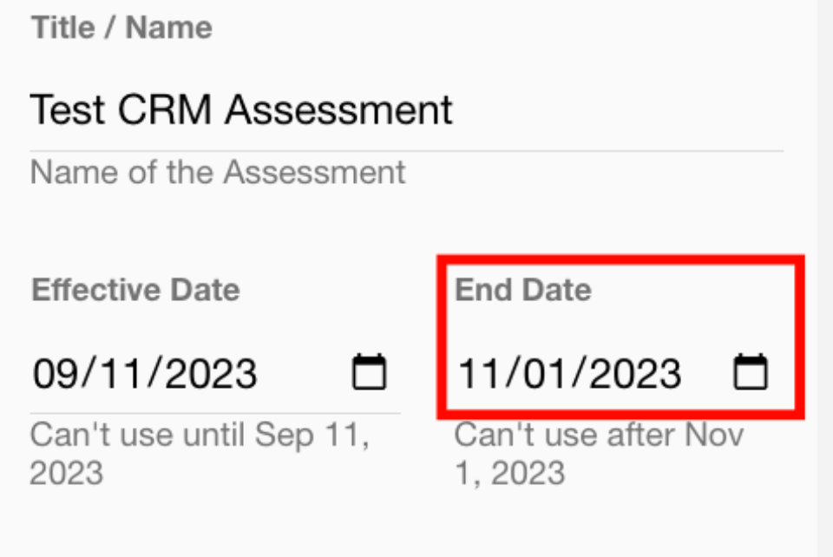Open the Effective Date calendar picker icon

coord(369,373)
